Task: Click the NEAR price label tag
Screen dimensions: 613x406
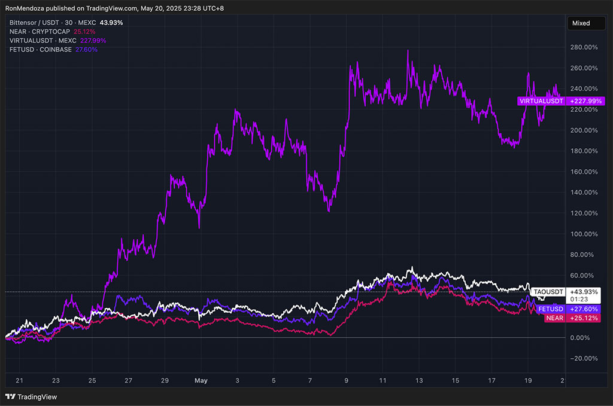Action: pos(555,318)
